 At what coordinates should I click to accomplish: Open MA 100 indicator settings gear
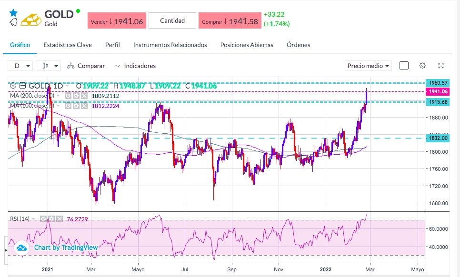point(76,106)
